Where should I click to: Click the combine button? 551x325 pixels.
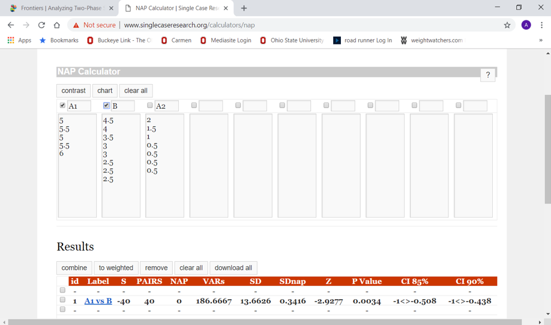click(x=74, y=268)
